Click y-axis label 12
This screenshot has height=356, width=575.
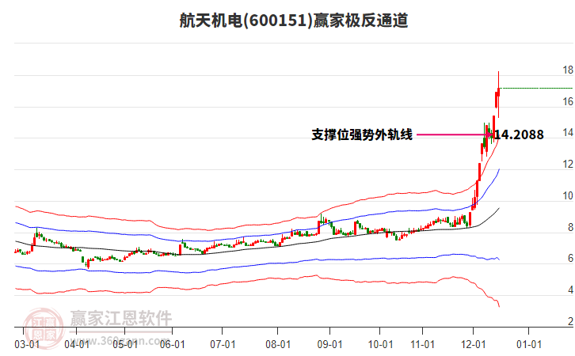click(x=568, y=164)
